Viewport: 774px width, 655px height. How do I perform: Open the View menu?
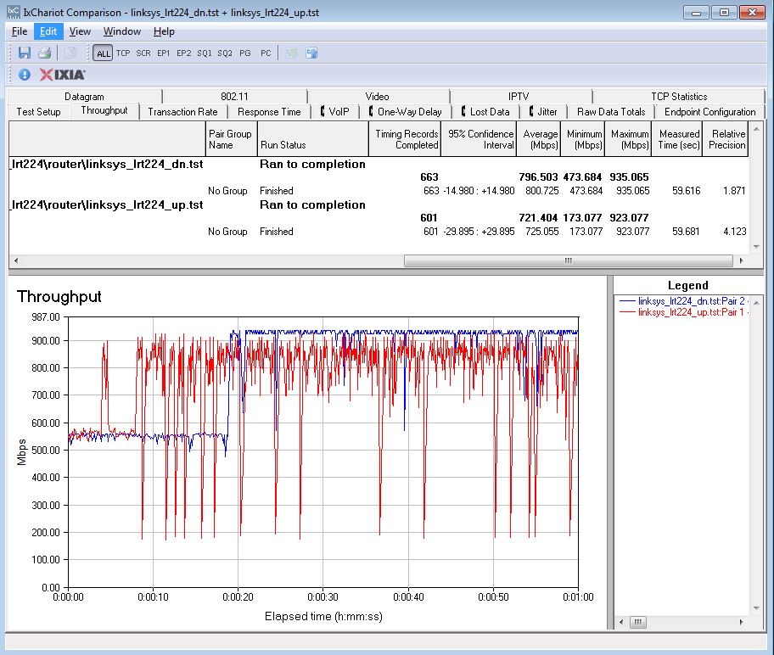tap(80, 31)
